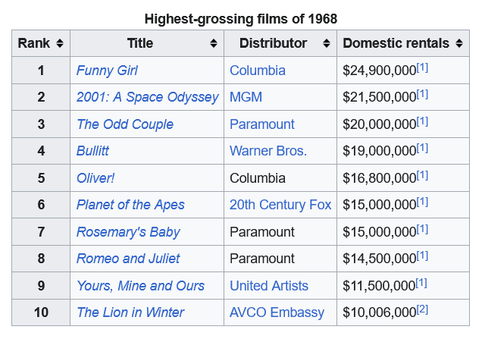Click The Odd Couple title link
485x339 pixels.
pos(124,124)
